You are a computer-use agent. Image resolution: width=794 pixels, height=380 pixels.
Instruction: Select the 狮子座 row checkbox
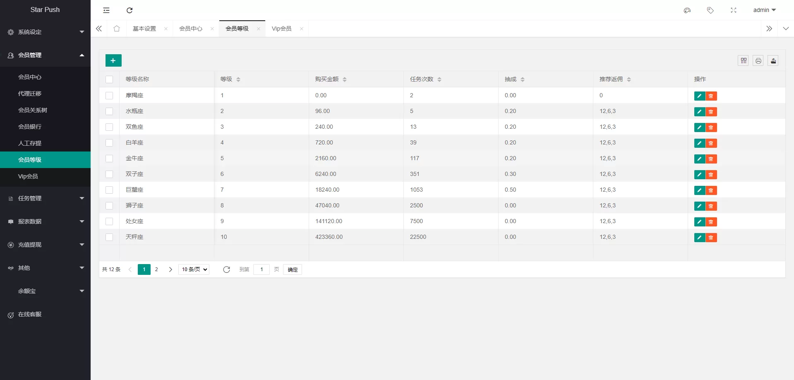(x=109, y=206)
